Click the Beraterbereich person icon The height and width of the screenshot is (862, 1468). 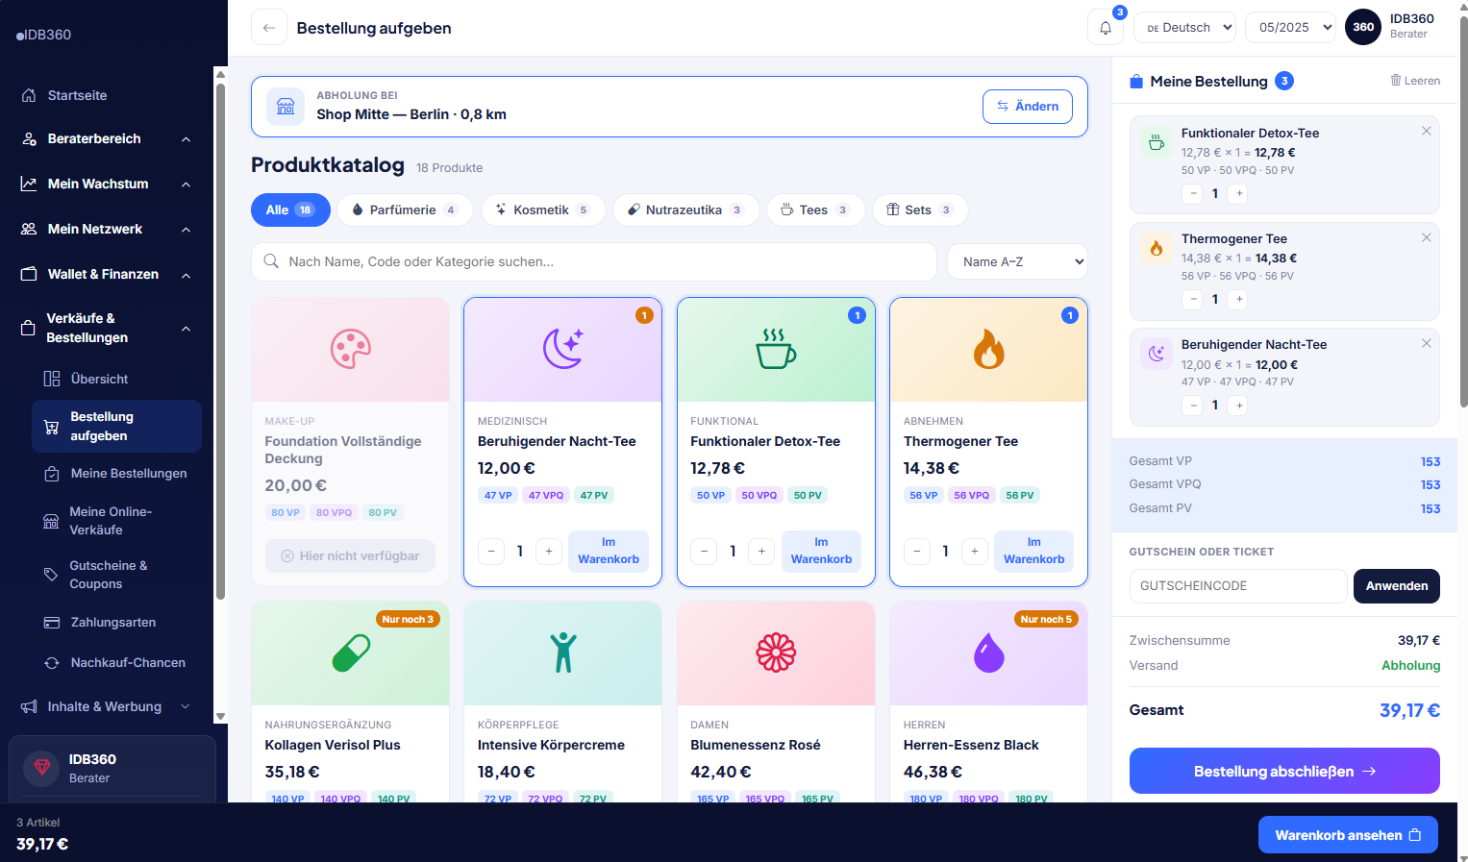[x=30, y=138]
